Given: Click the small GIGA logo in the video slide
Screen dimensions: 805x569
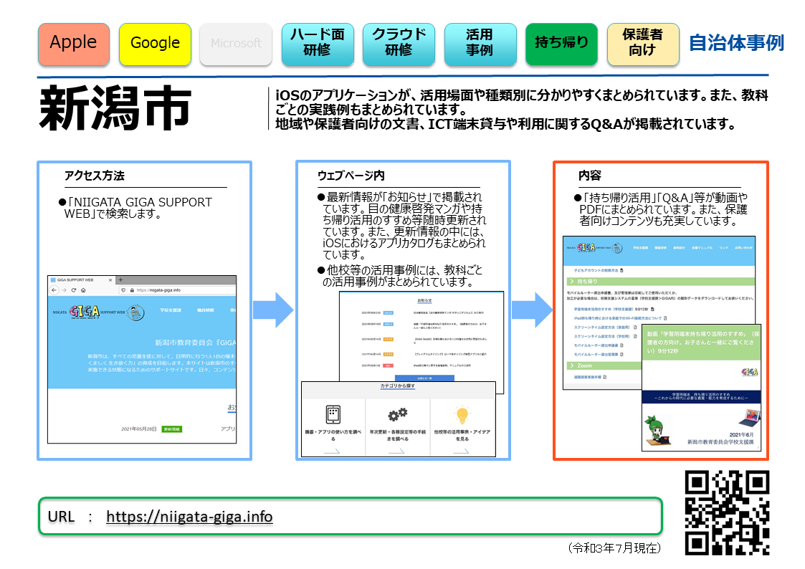Looking at the screenshot, I should tap(750, 372).
